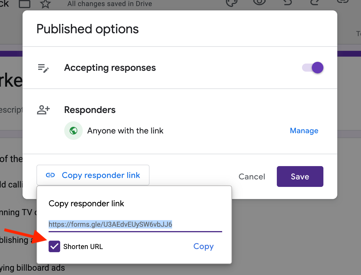Click the star icon to favorite form
Image resolution: width=361 pixels, height=275 pixels.
click(x=45, y=3)
